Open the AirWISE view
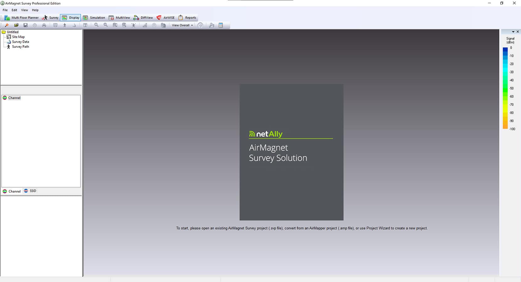The image size is (521, 282). click(165, 18)
